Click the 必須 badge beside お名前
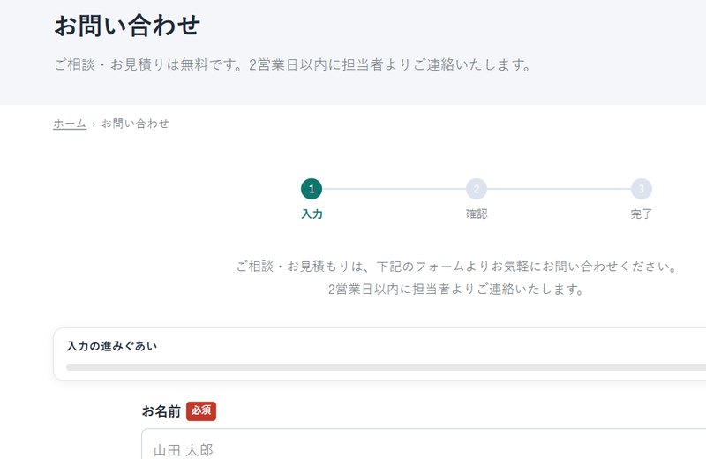 pos(201,410)
